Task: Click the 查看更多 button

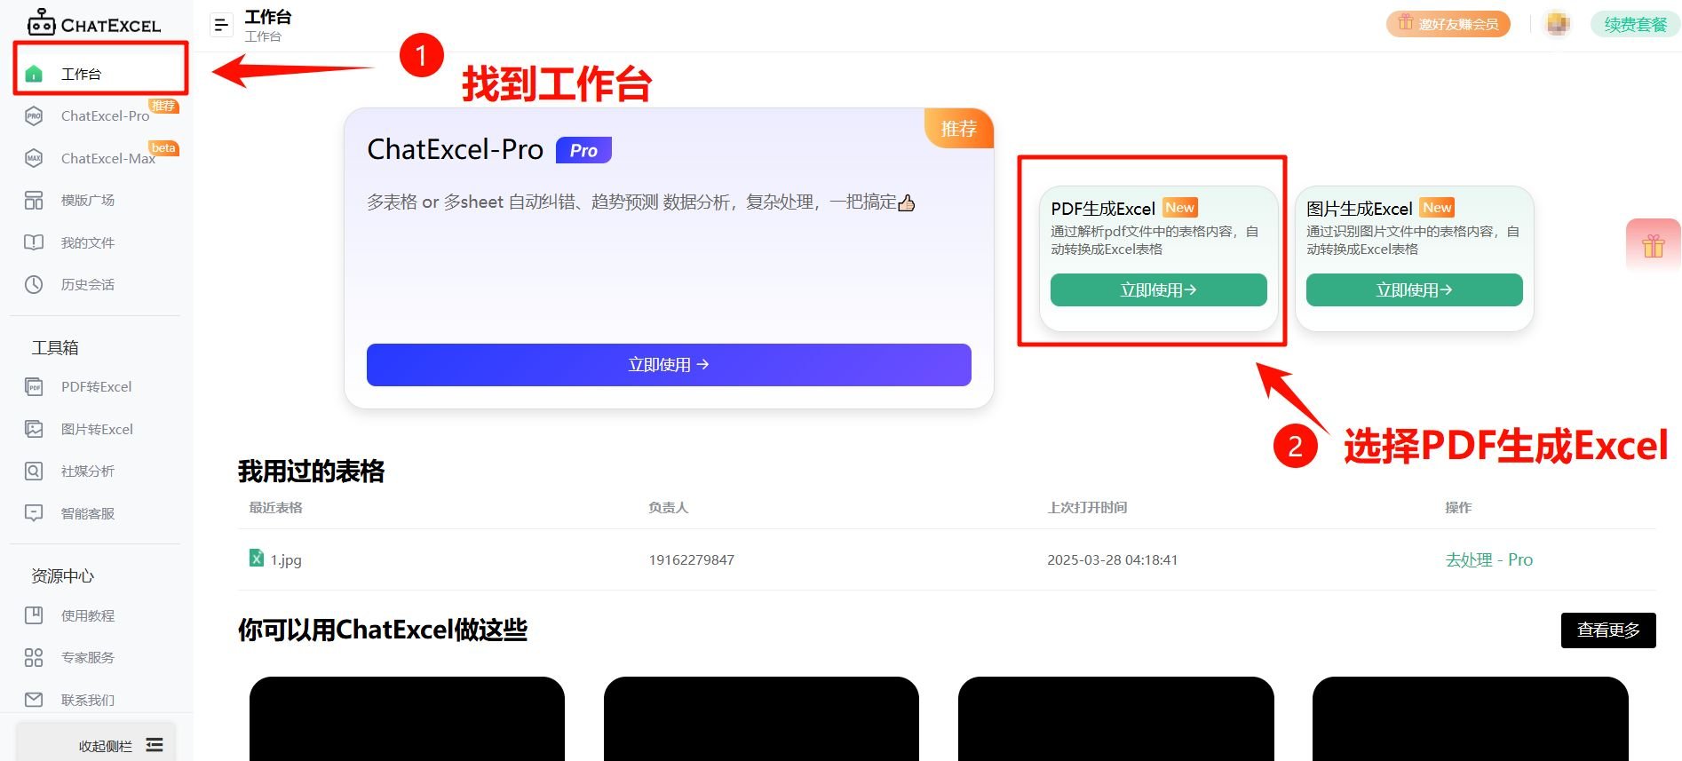Action: tap(1608, 630)
